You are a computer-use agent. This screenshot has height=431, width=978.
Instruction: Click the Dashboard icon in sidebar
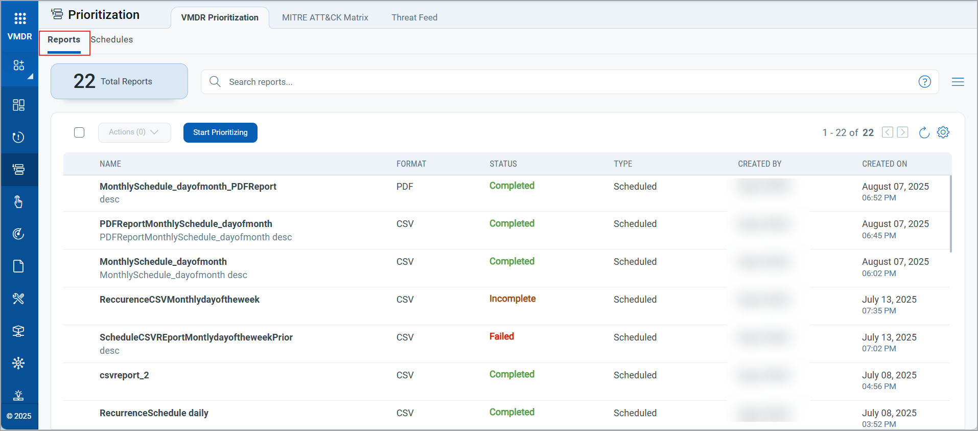(19, 105)
